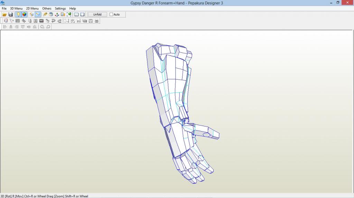354x198 pixels.
Task: Click the blue cylinder 3D icon
Action: pos(51,14)
